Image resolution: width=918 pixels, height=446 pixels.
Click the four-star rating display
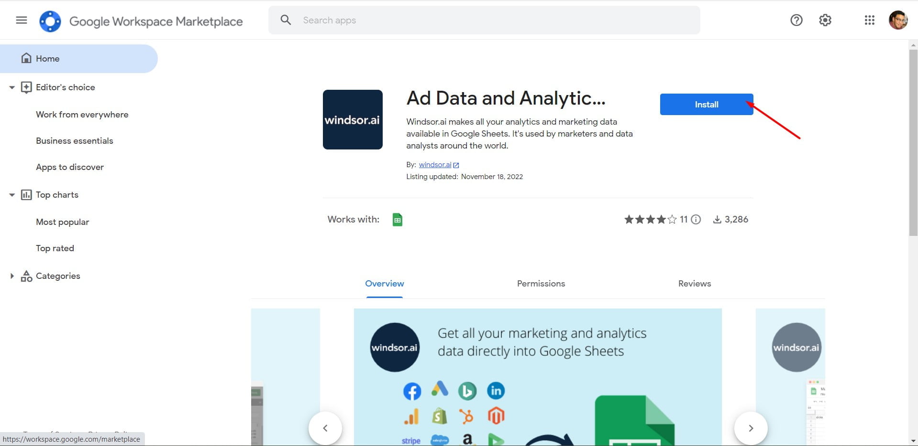click(x=651, y=220)
